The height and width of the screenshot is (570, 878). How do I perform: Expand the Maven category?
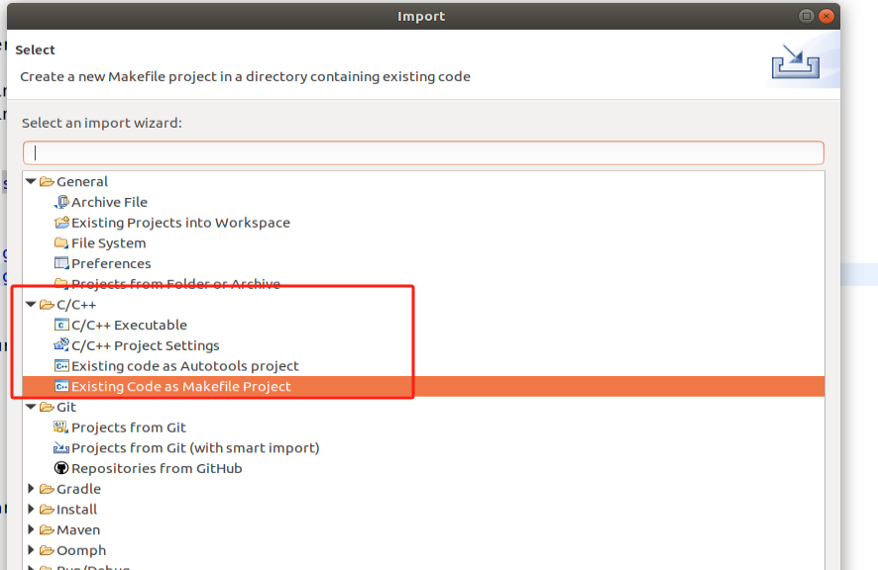click(32, 529)
